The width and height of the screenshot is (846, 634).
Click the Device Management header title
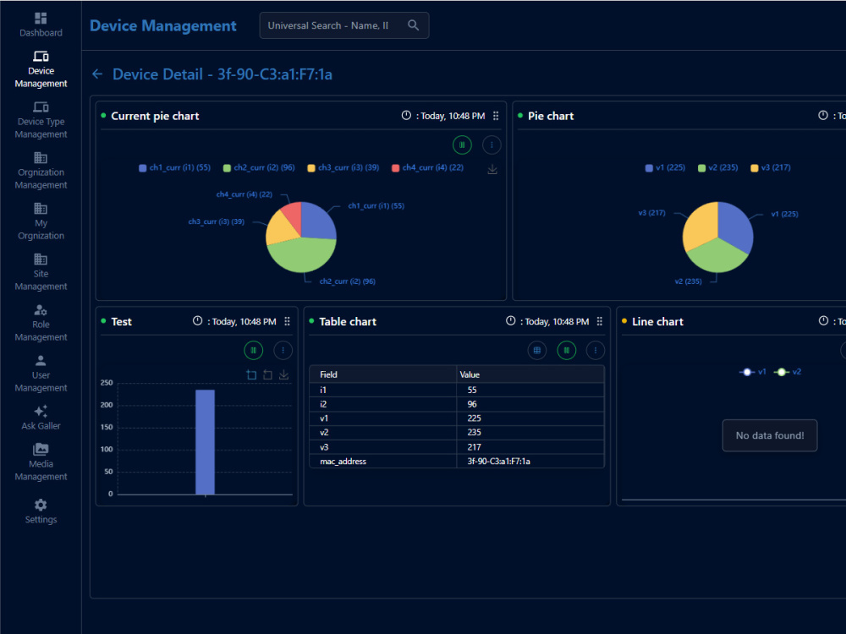point(163,26)
